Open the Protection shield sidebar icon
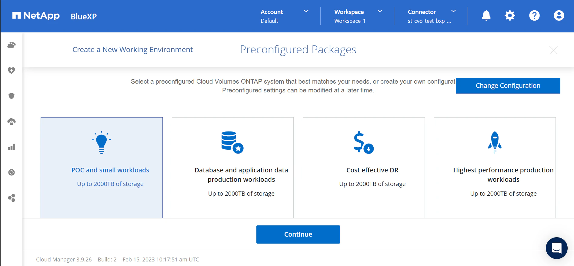The height and width of the screenshot is (266, 574). pyautogui.click(x=12, y=96)
